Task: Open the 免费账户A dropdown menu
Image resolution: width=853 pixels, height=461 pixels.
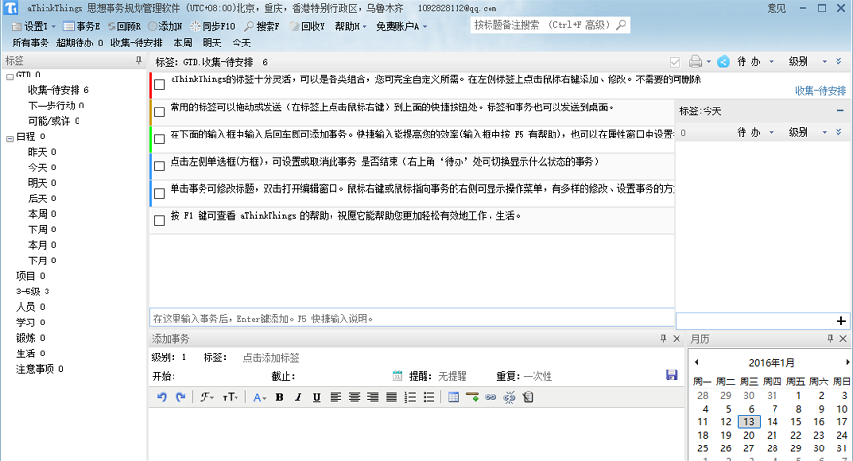Action: [401, 26]
